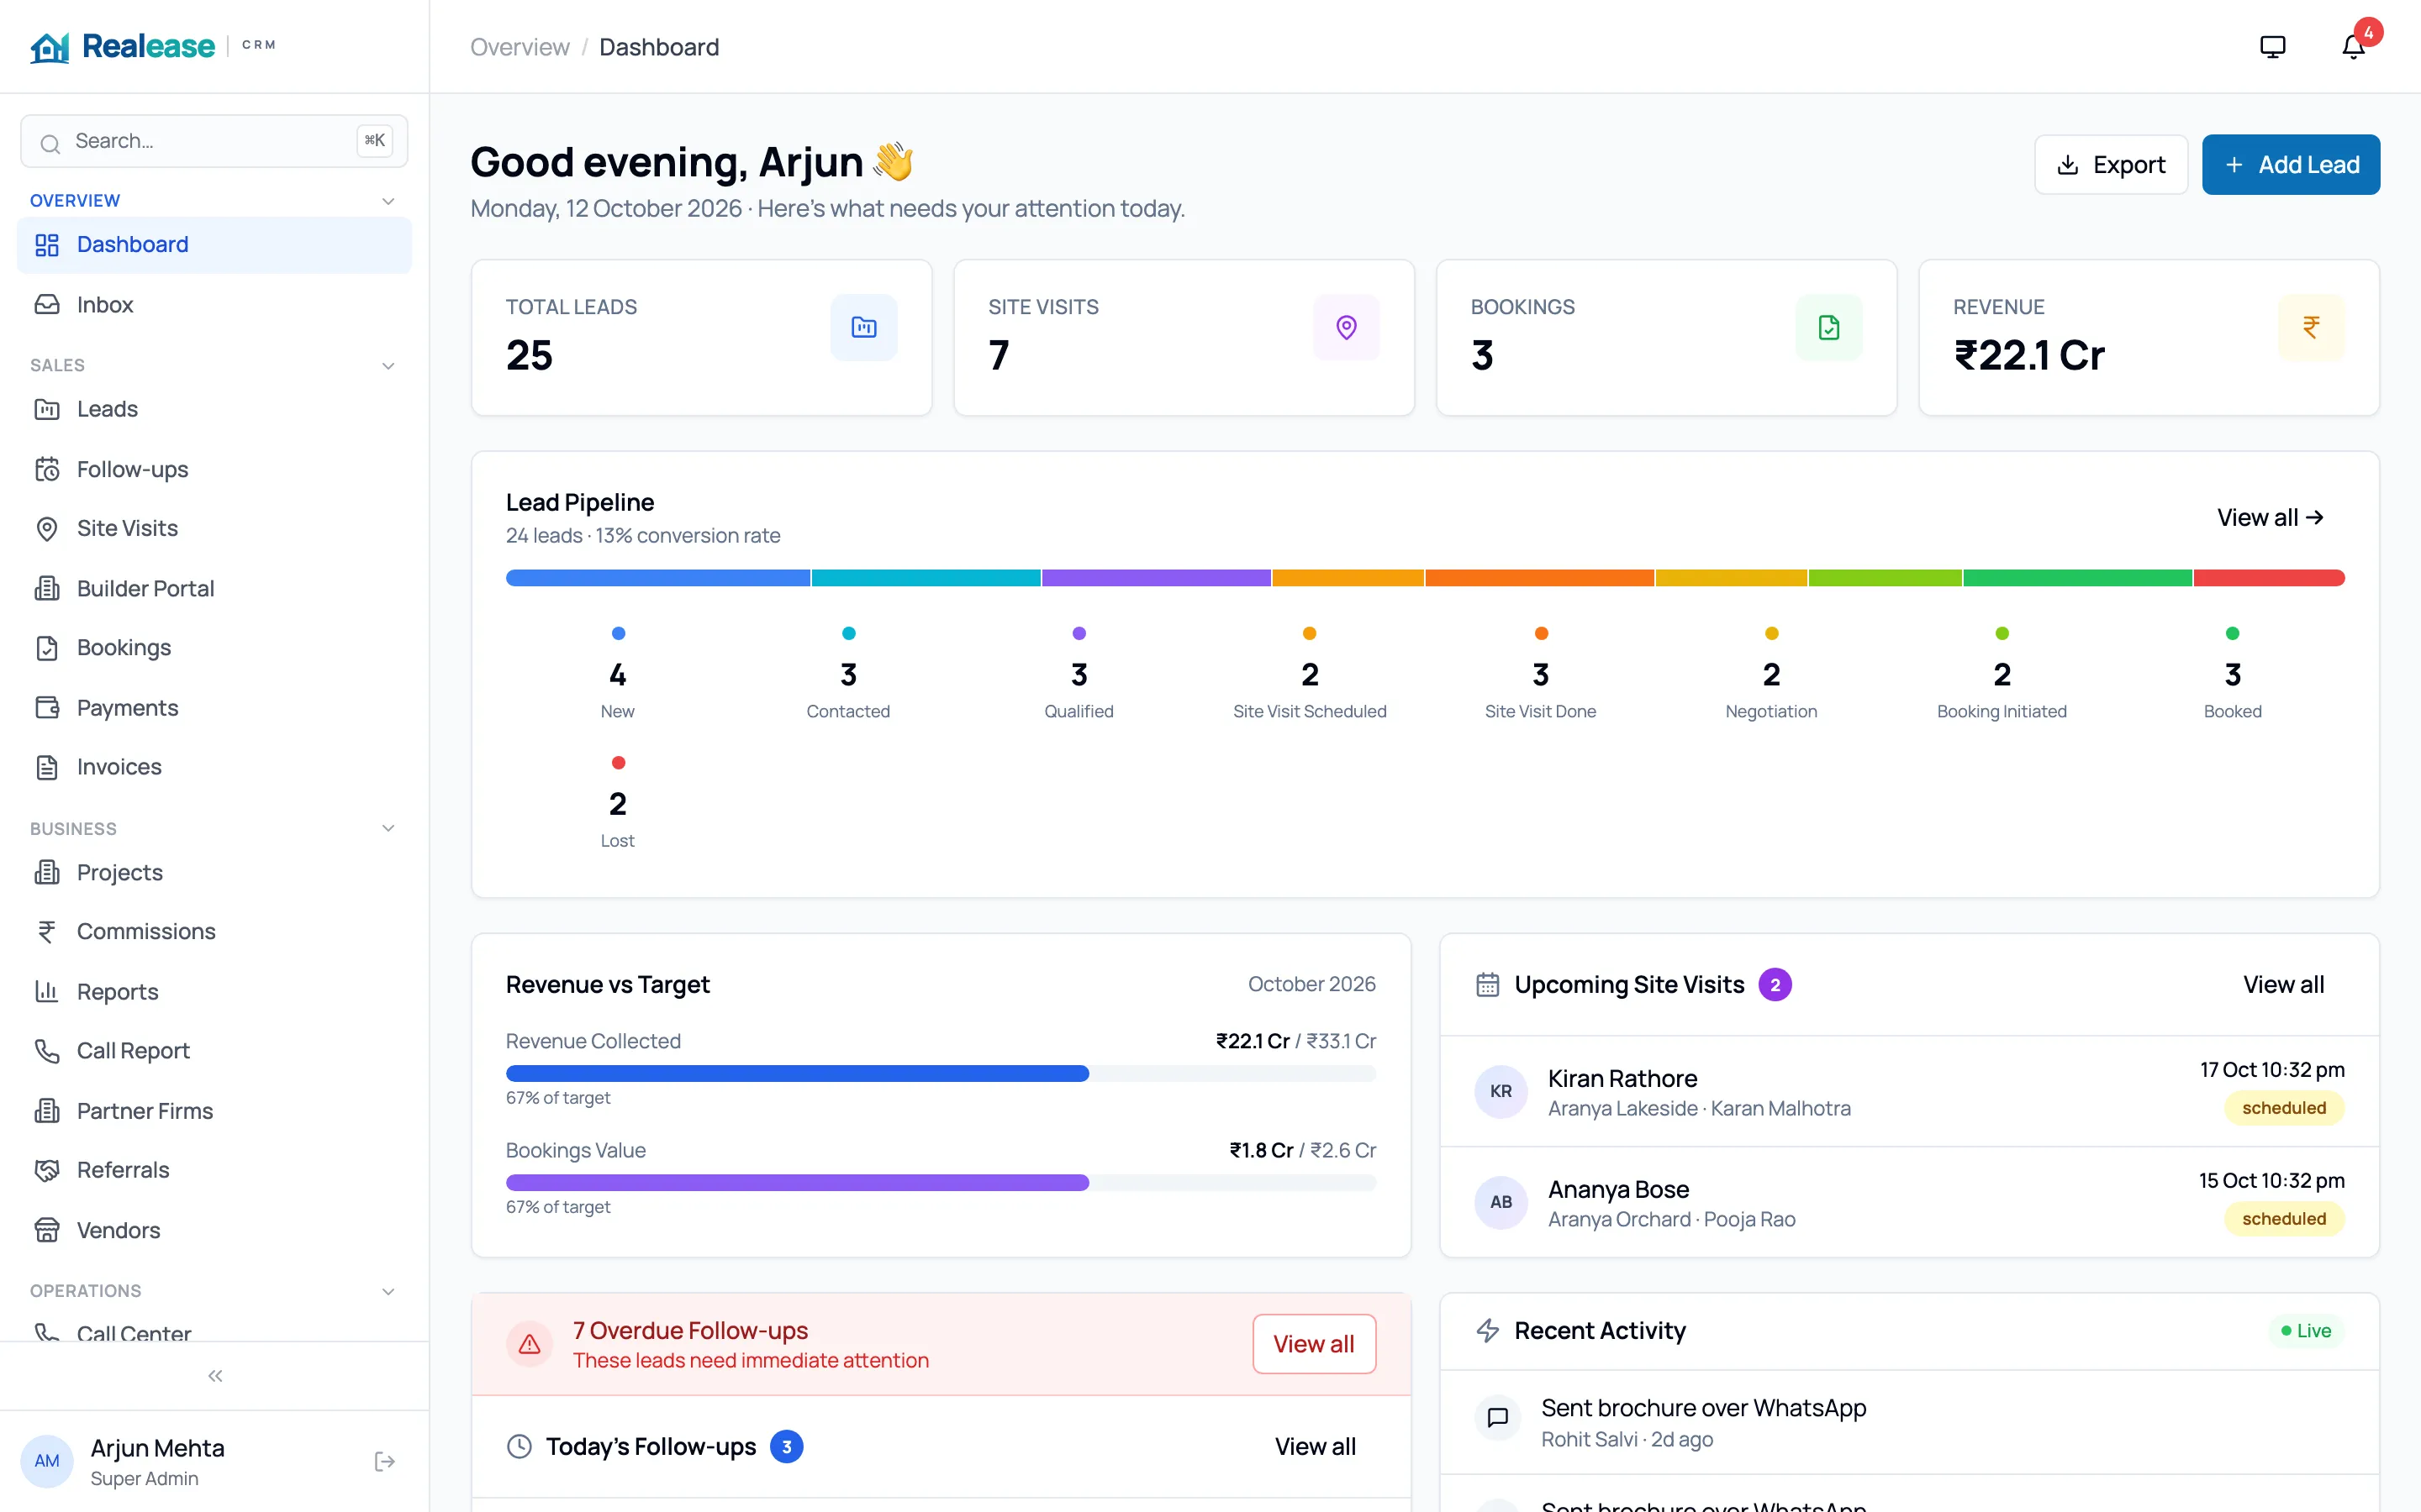
Task: Click the AB avatar for Ananya Bose
Action: click(1501, 1202)
